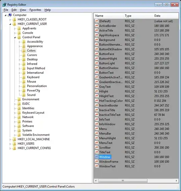Click the string icon beside InfoWindow
Screen dimensions: 181x191
(97, 124)
